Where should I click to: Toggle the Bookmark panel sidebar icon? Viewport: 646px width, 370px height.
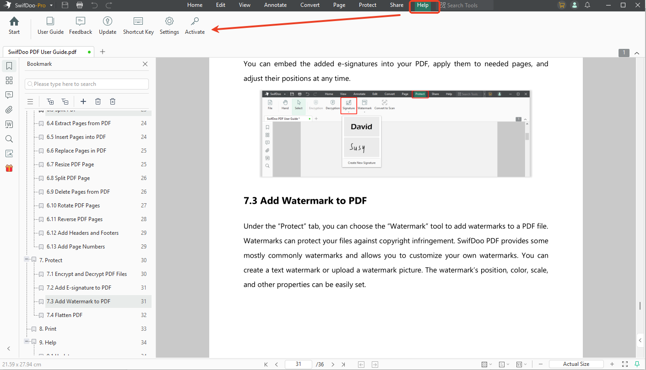pyautogui.click(x=9, y=66)
